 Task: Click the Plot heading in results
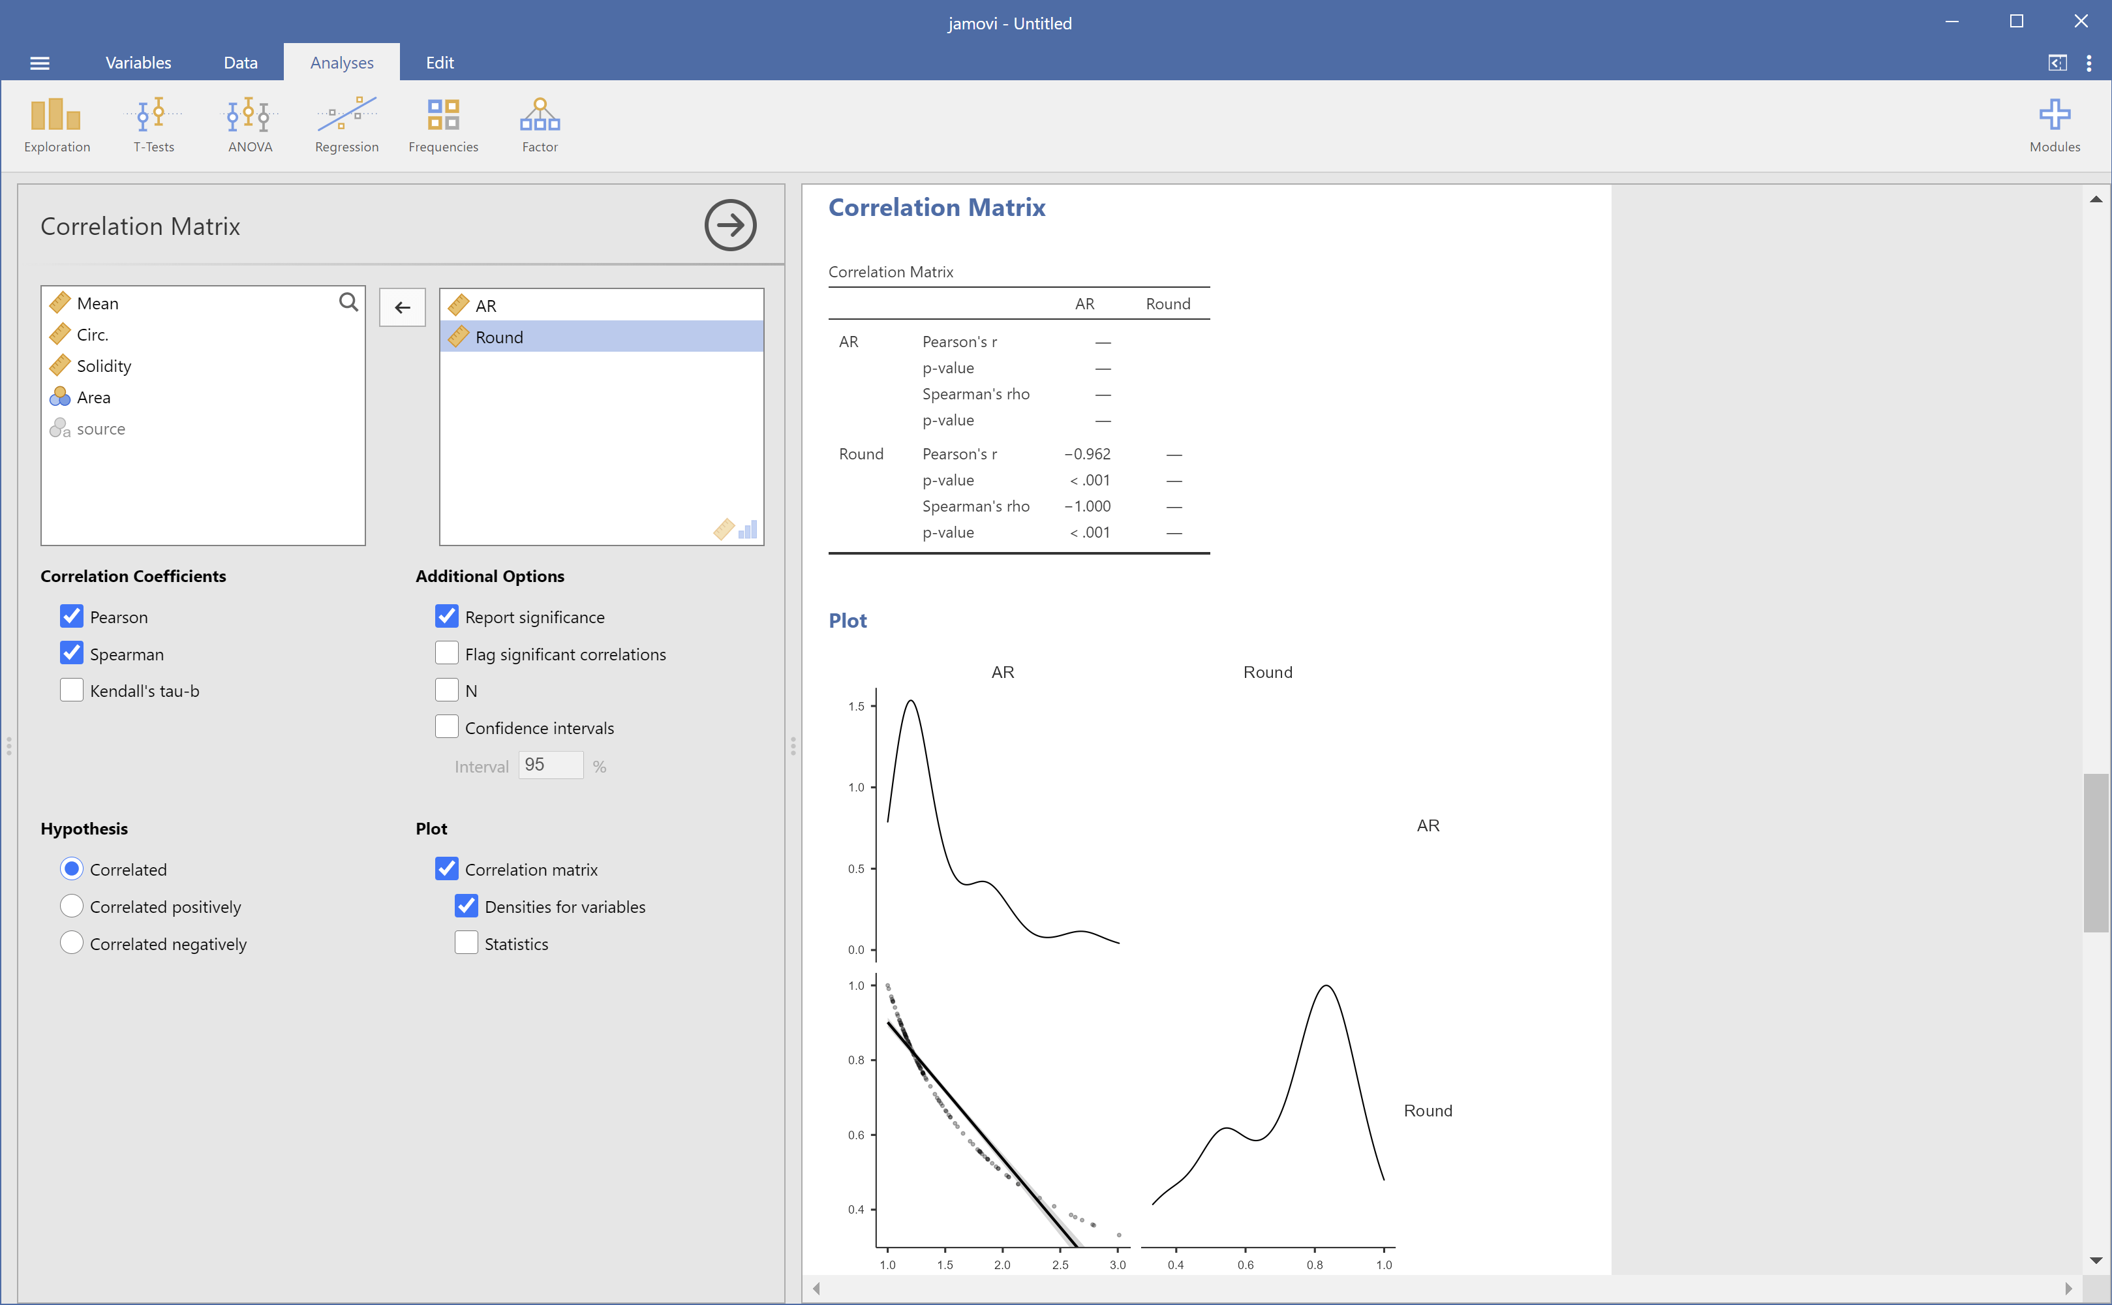[x=848, y=621]
